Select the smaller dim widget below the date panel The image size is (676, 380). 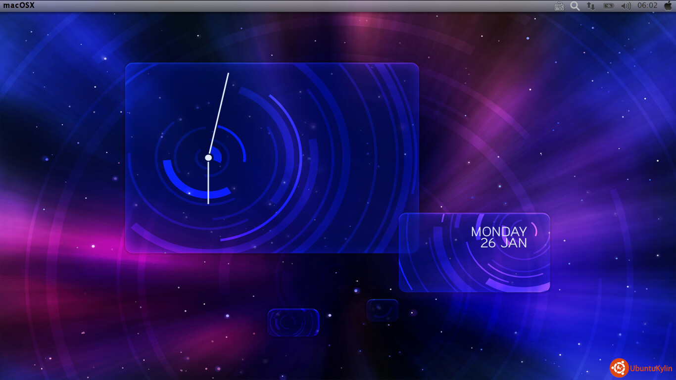tap(382, 310)
